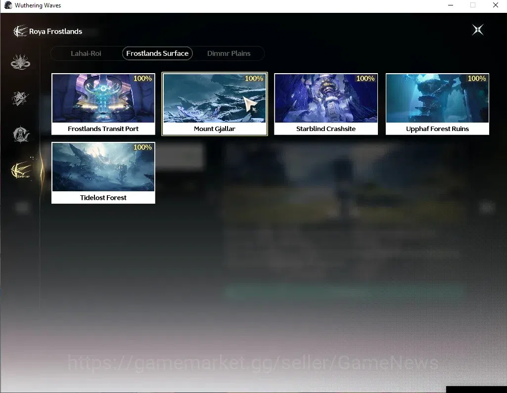The image size is (507, 393).
Task: Open the Upphaf Forest Ruins card
Action: (437, 104)
